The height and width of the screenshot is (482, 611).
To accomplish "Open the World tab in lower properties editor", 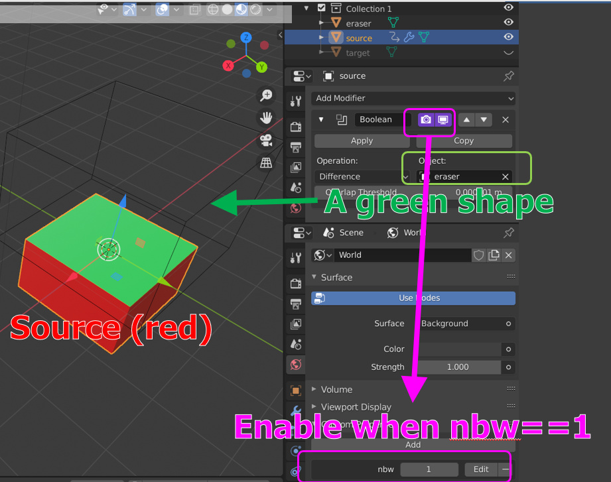I will click(296, 365).
